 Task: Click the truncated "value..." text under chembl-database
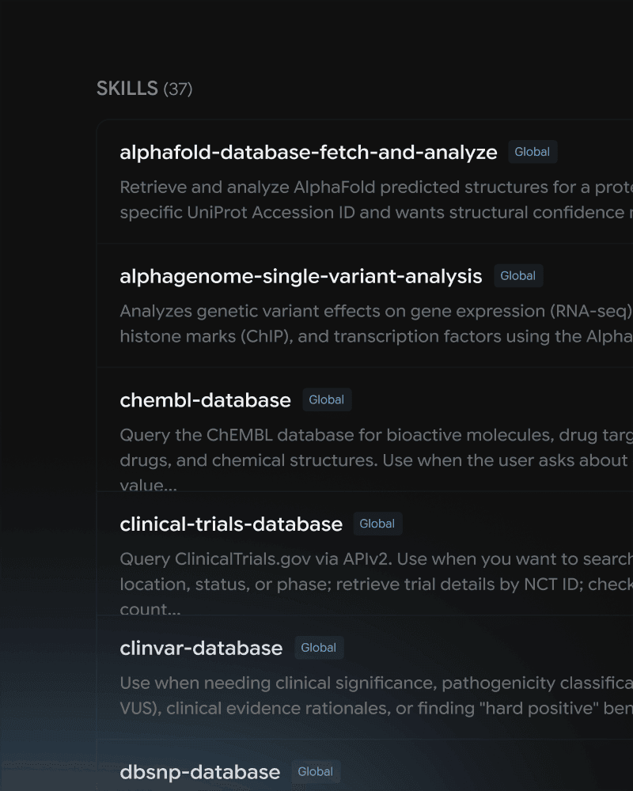[149, 485]
